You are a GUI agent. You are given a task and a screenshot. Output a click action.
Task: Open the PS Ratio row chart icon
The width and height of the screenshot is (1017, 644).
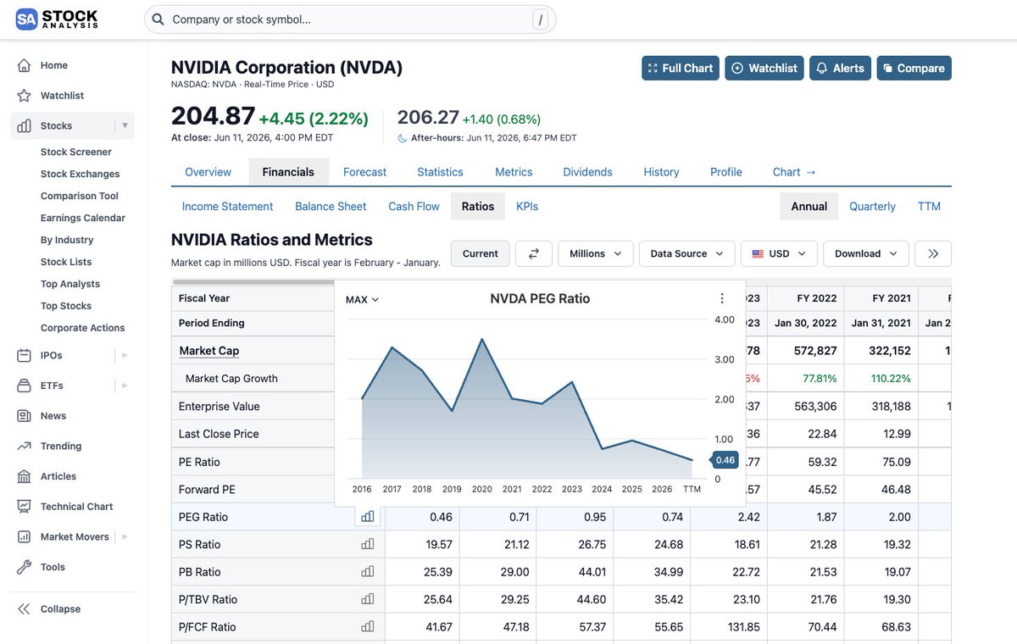368,544
